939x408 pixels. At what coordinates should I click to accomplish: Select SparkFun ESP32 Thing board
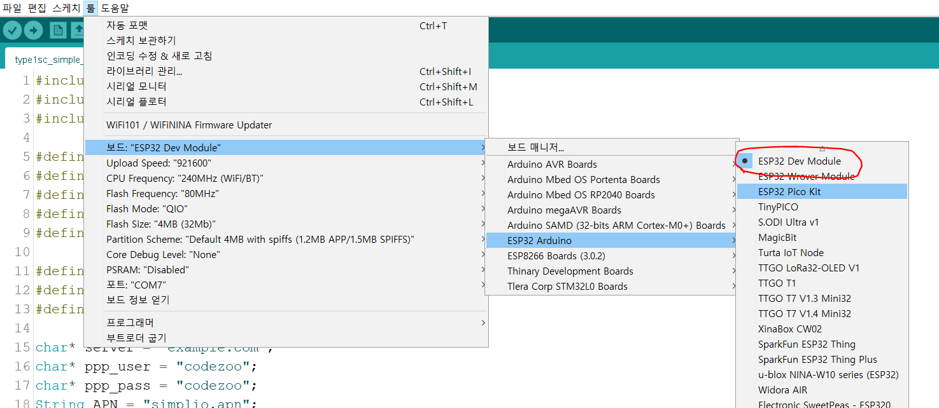click(822, 344)
